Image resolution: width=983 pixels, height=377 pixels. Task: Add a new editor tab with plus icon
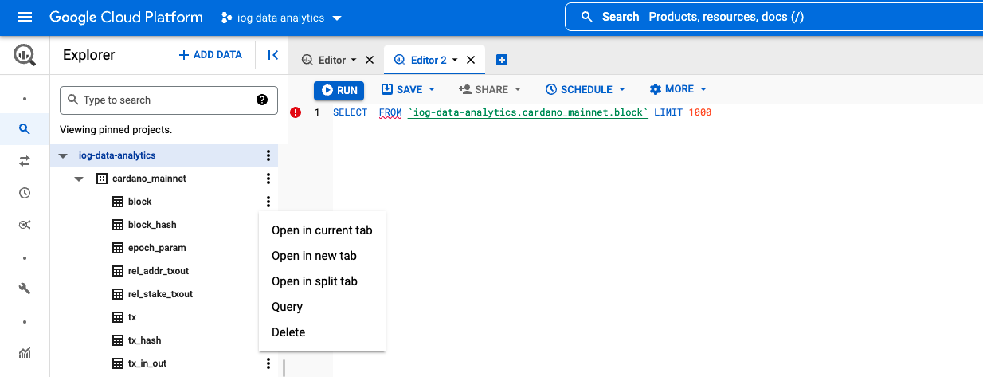click(x=502, y=60)
